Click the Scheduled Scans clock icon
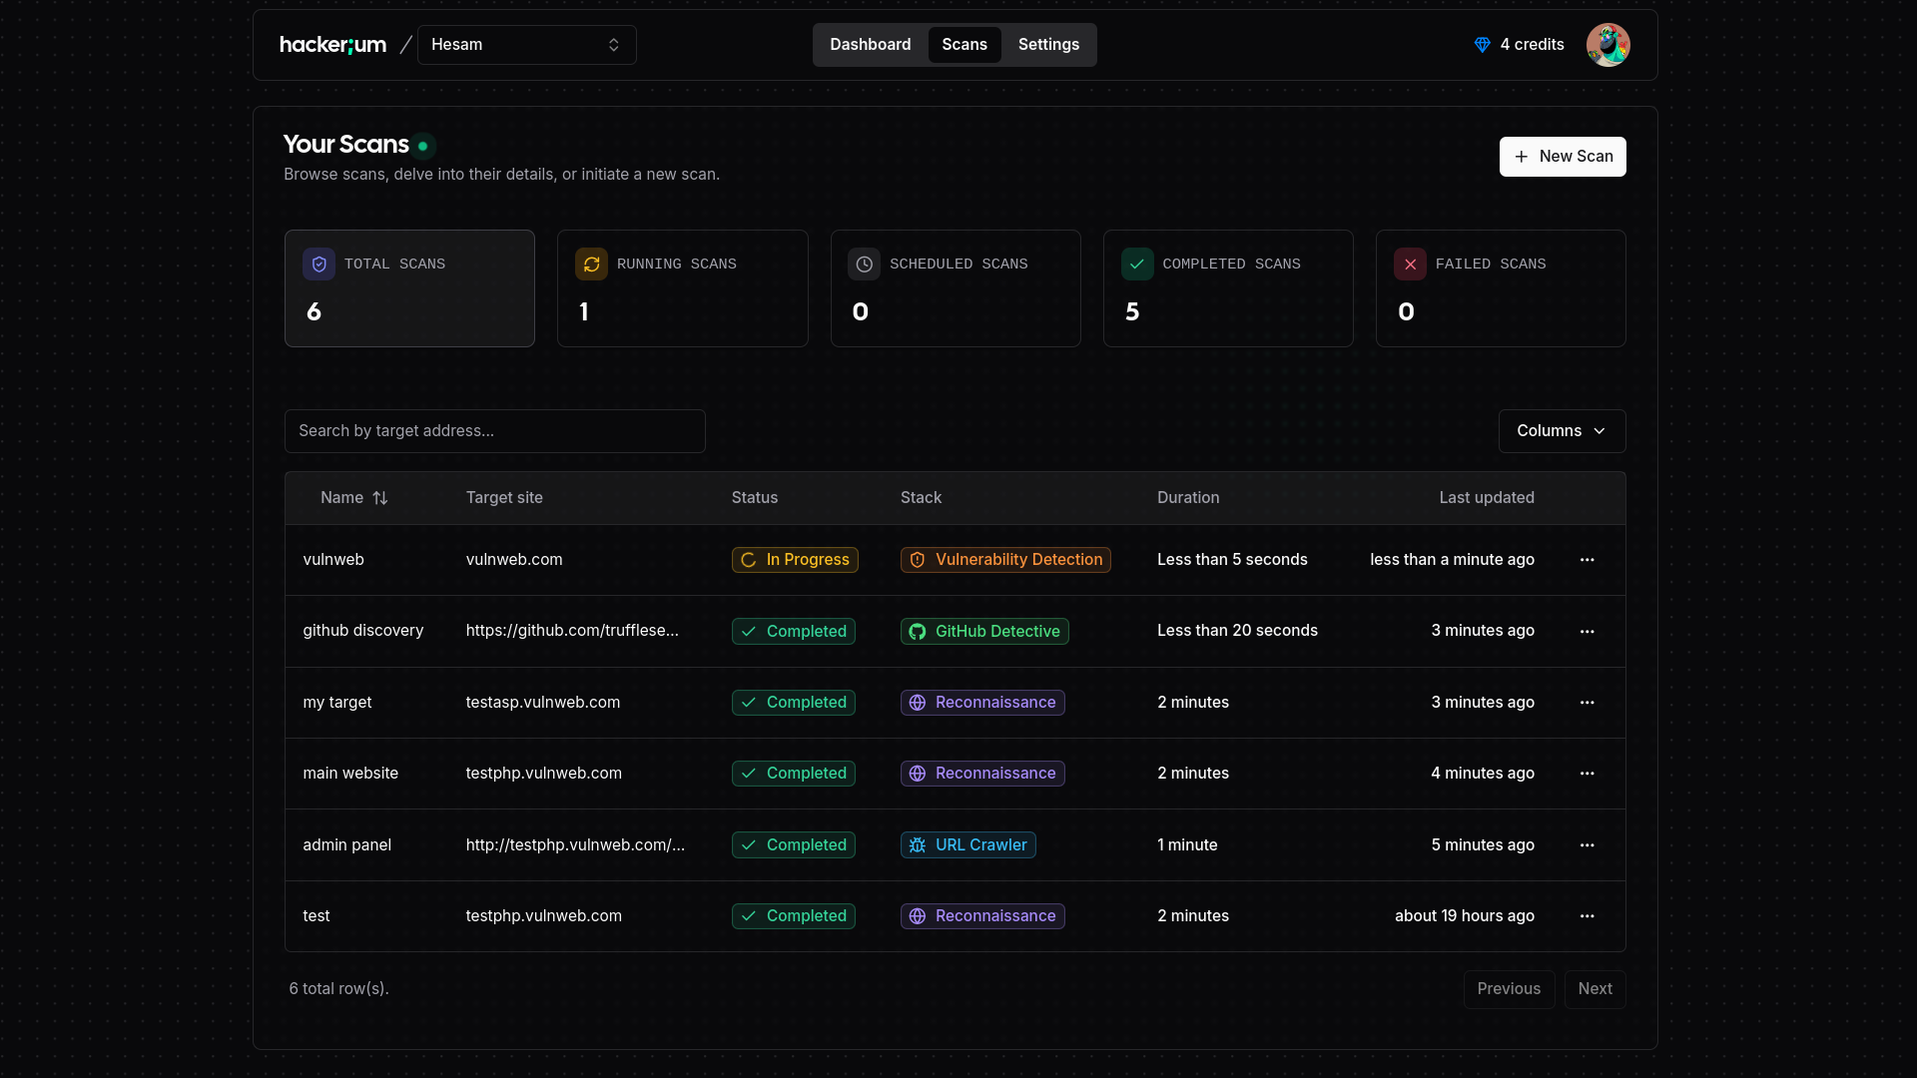Viewport: 1917px width, 1078px height. click(864, 264)
